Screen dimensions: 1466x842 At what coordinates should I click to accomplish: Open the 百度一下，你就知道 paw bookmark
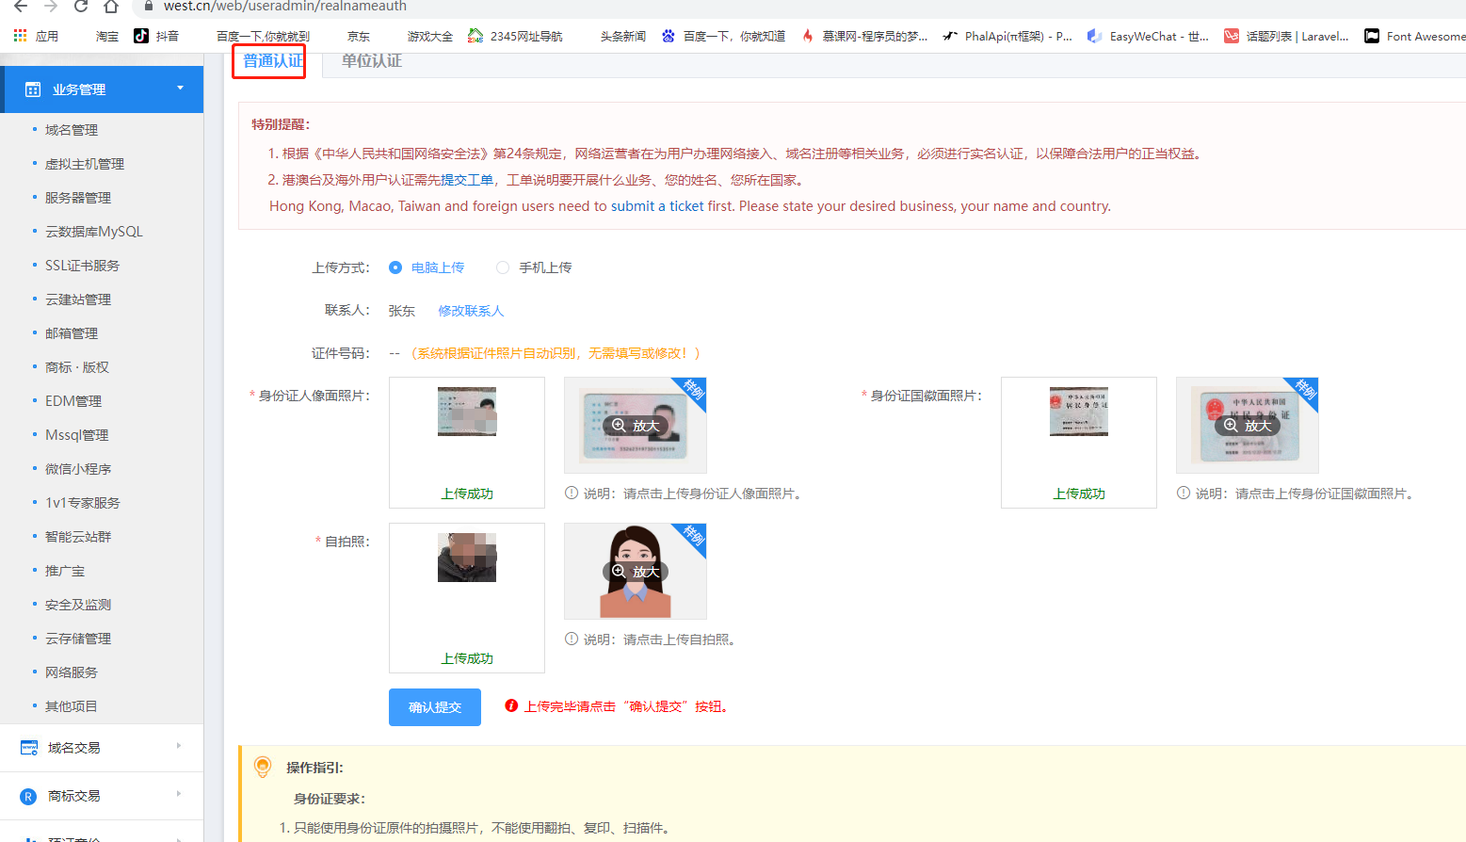pos(723,36)
